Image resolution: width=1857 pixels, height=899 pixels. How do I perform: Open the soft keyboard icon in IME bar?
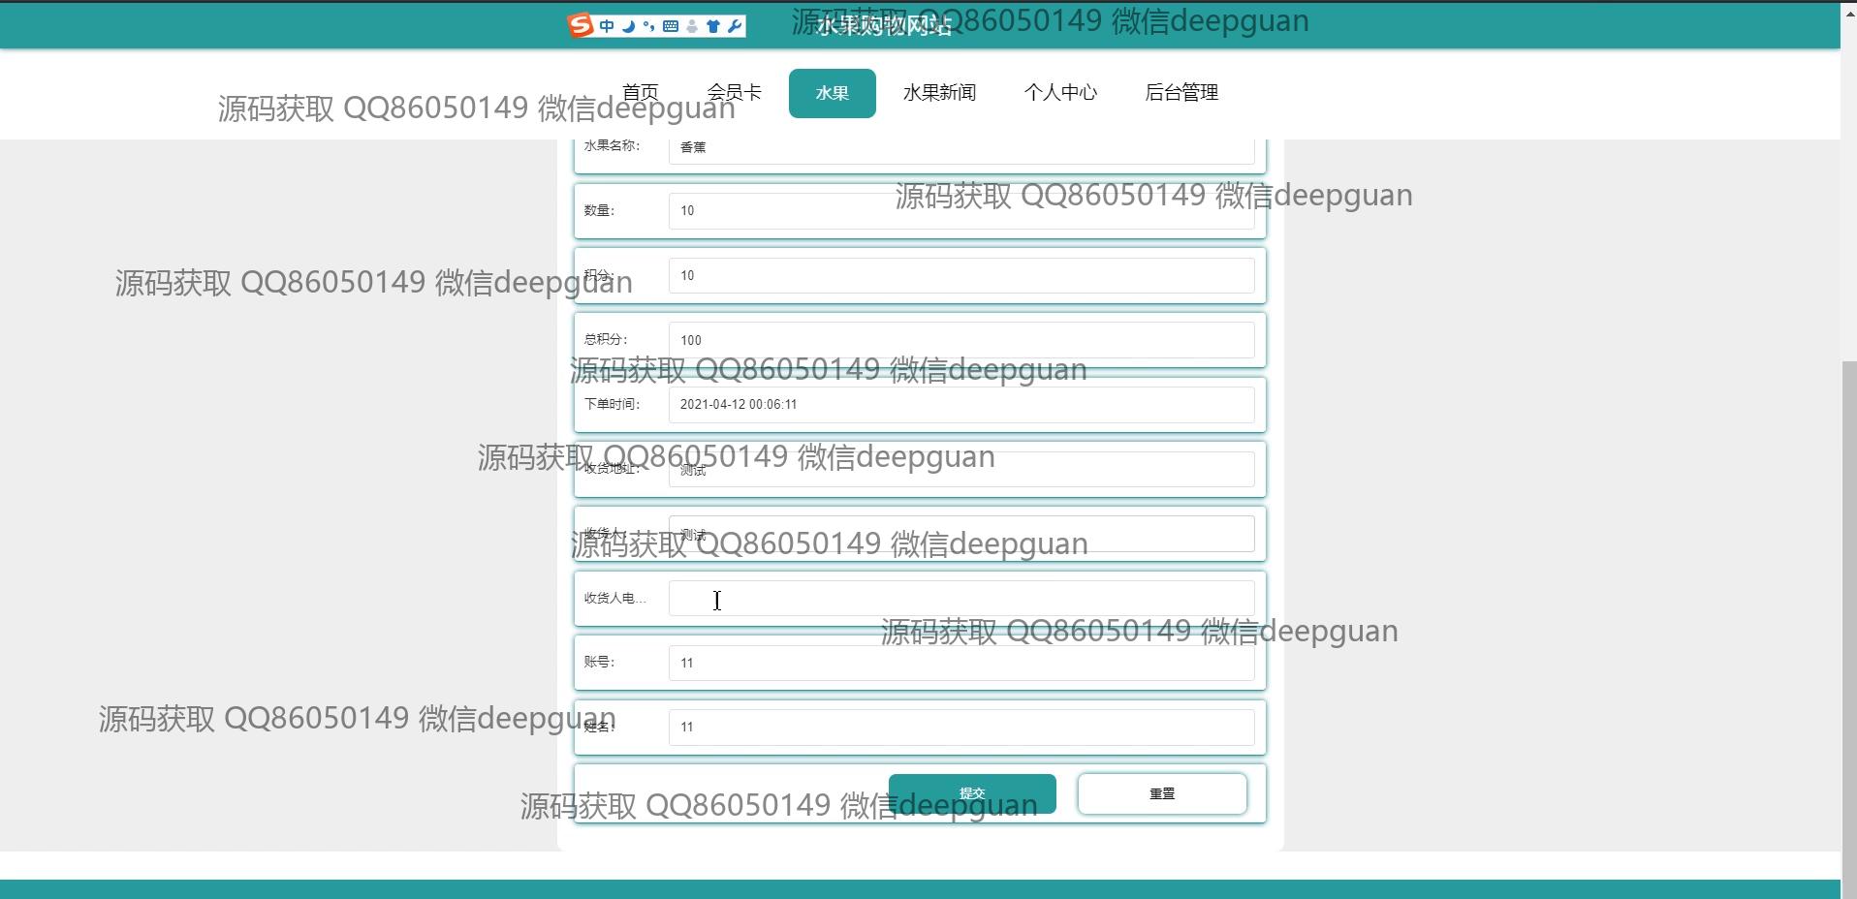pos(671,26)
